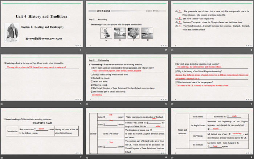This screenshot has width=254, height=159.
Task: Click the last-slide arrow on slide 9
Action: (x=251, y=153)
